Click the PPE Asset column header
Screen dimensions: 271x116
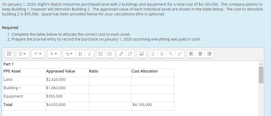click(12, 71)
